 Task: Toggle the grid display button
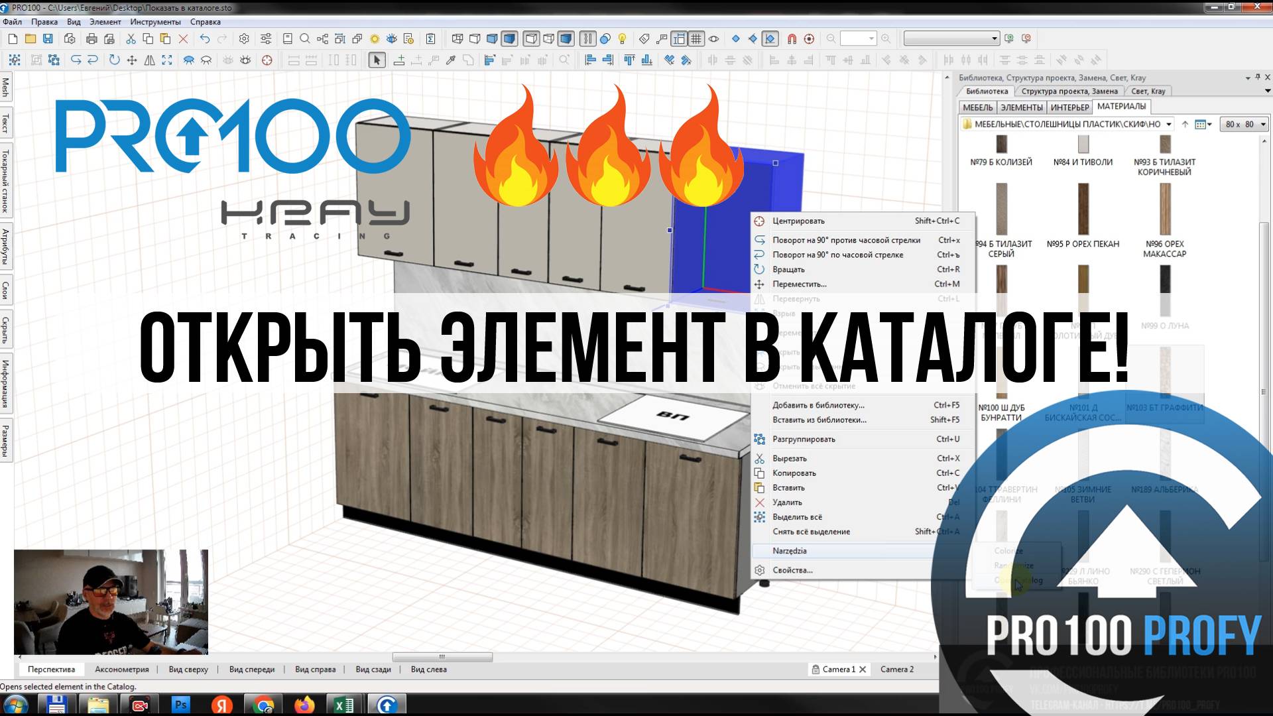tap(696, 39)
